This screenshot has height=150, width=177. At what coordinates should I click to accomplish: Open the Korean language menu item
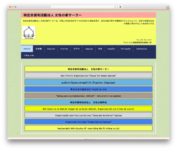[76, 49]
